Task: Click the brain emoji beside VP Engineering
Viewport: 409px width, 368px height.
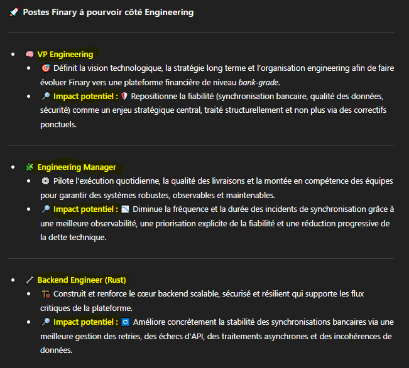Action: click(x=29, y=55)
